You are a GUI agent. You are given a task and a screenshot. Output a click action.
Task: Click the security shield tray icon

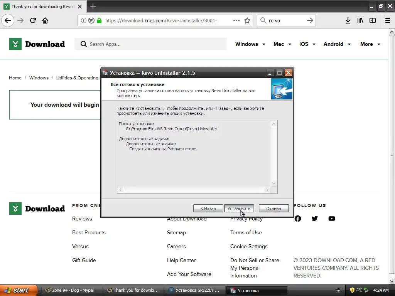[x=352, y=290]
